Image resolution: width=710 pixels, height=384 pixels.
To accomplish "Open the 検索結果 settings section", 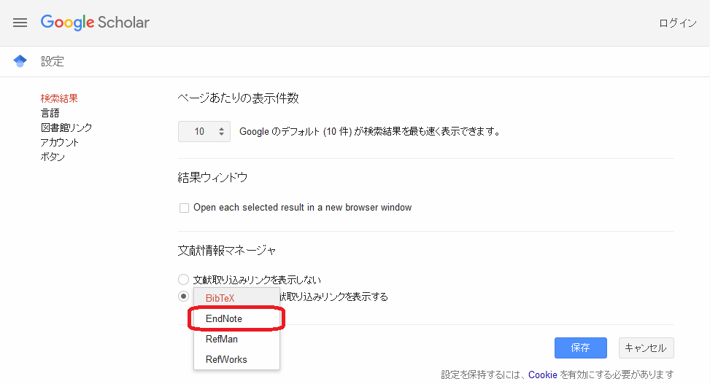I will [x=59, y=98].
